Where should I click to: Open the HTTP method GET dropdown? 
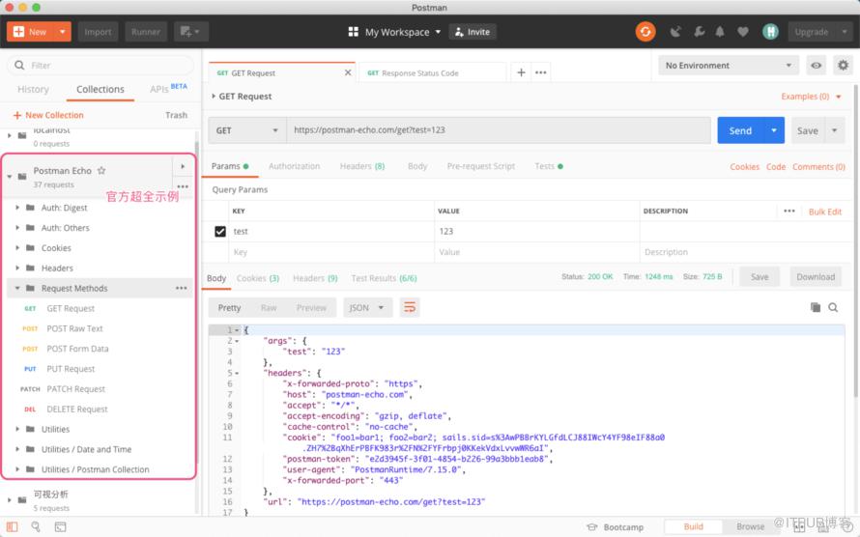click(x=246, y=130)
